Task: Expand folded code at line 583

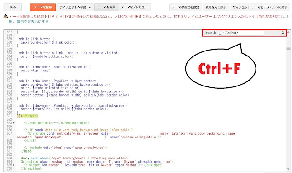Action: [x=14, y=123]
